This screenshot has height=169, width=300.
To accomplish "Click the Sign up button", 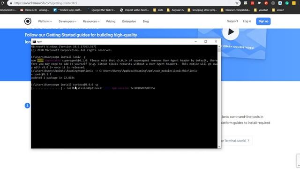I will coord(263,21).
